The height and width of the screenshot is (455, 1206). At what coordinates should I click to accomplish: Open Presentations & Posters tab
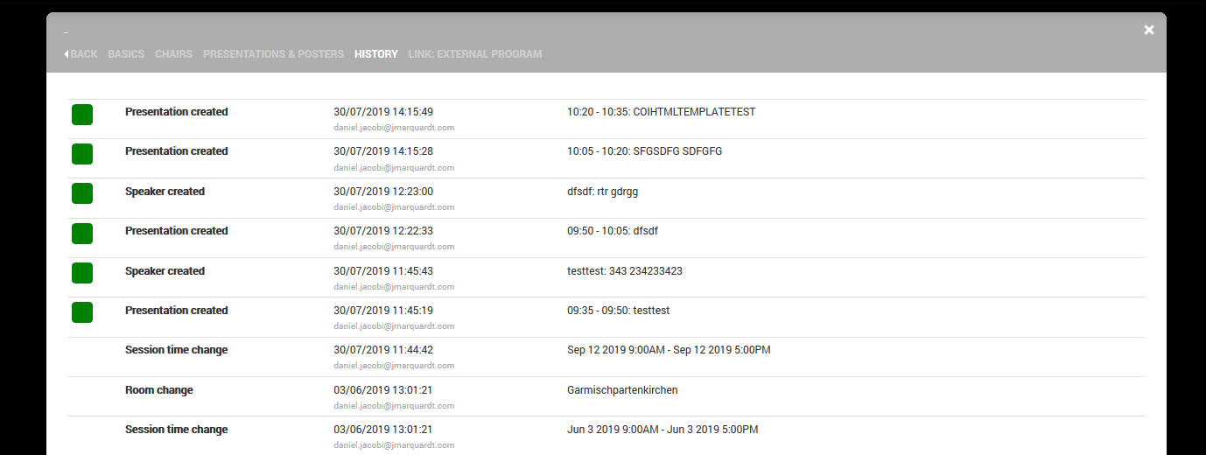273,54
